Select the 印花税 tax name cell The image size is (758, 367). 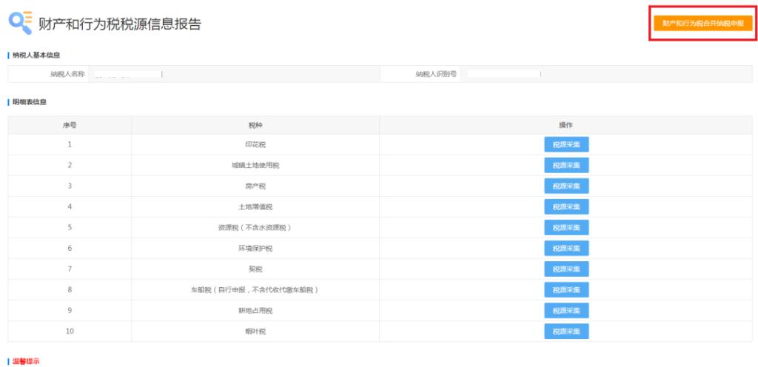[255, 144]
